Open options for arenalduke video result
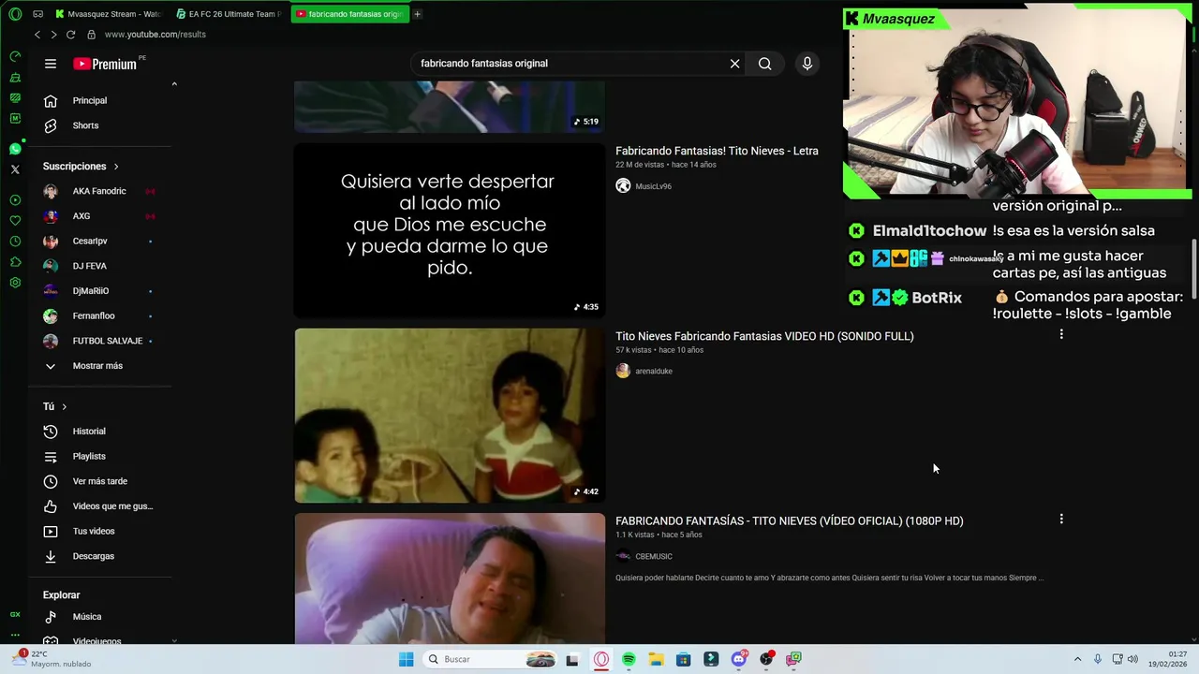The width and height of the screenshot is (1199, 674). tap(1061, 334)
